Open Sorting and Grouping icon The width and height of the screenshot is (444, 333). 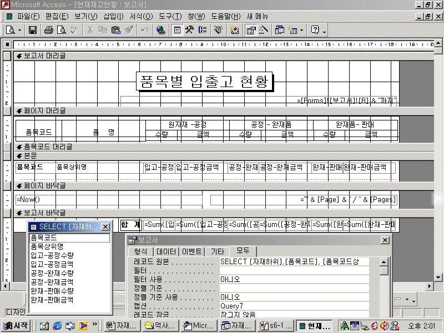(x=203, y=30)
